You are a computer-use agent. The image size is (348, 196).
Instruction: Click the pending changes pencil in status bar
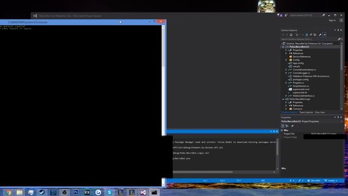301,181
